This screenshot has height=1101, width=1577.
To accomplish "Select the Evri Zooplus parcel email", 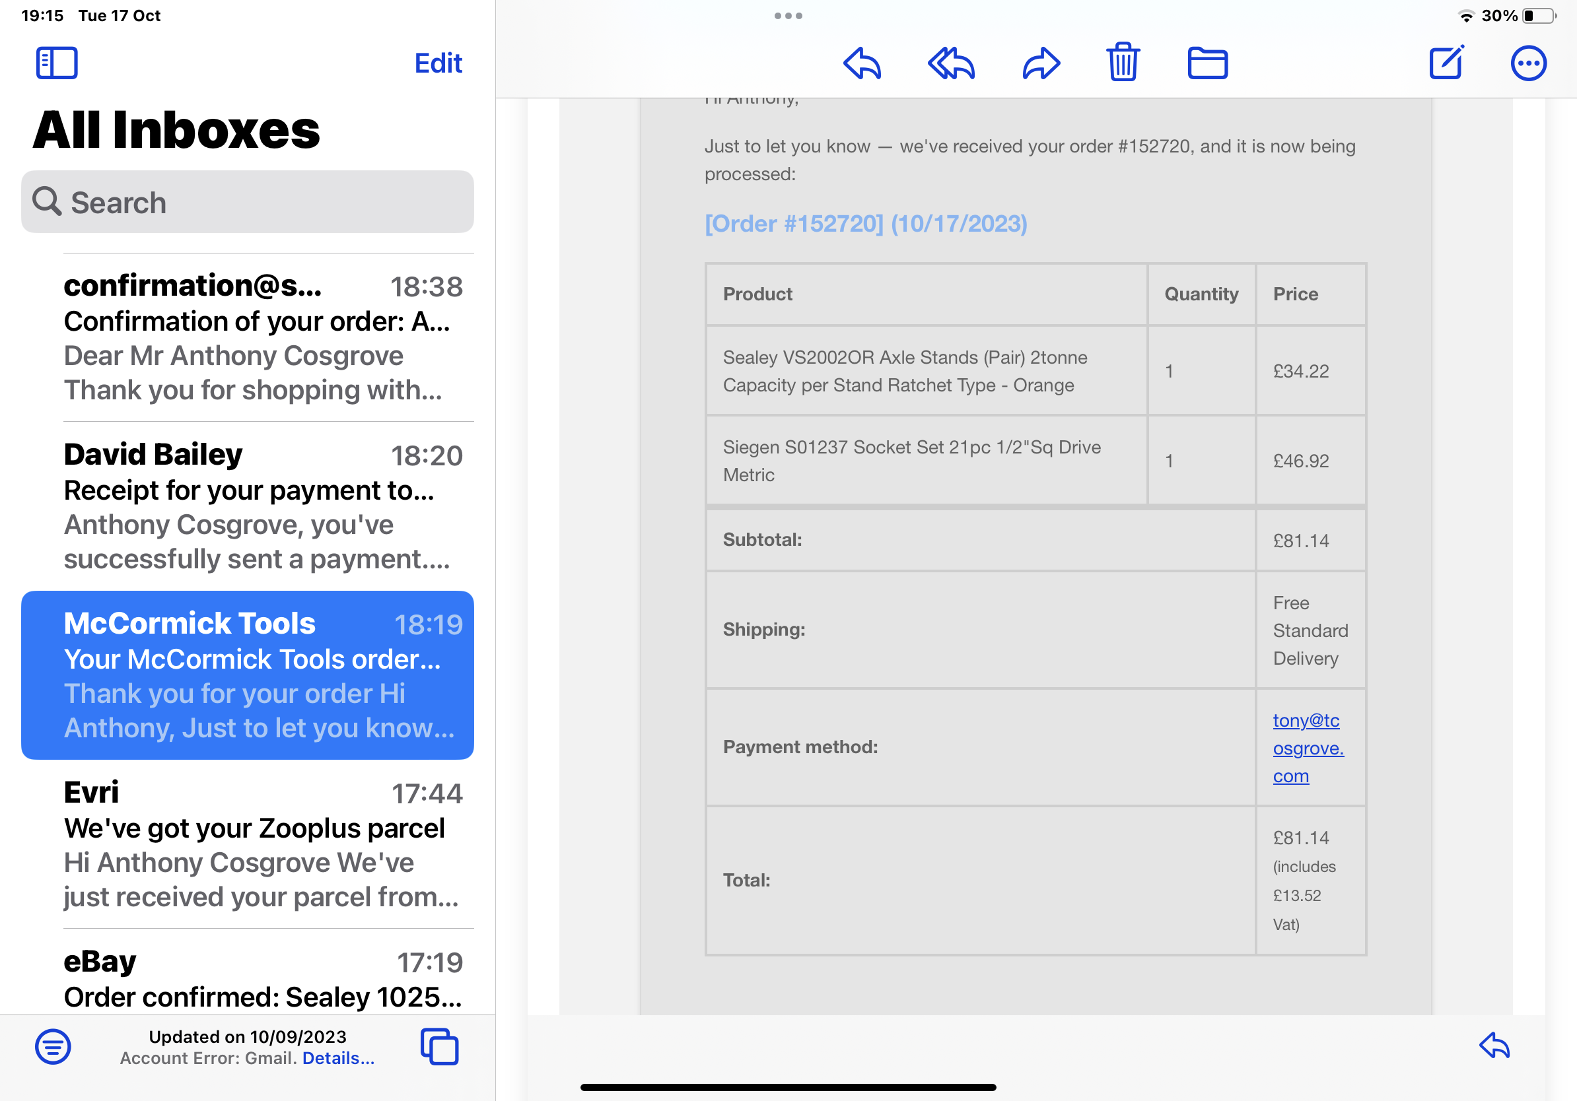I will pos(261,844).
